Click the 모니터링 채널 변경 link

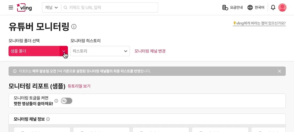[x=150, y=51]
